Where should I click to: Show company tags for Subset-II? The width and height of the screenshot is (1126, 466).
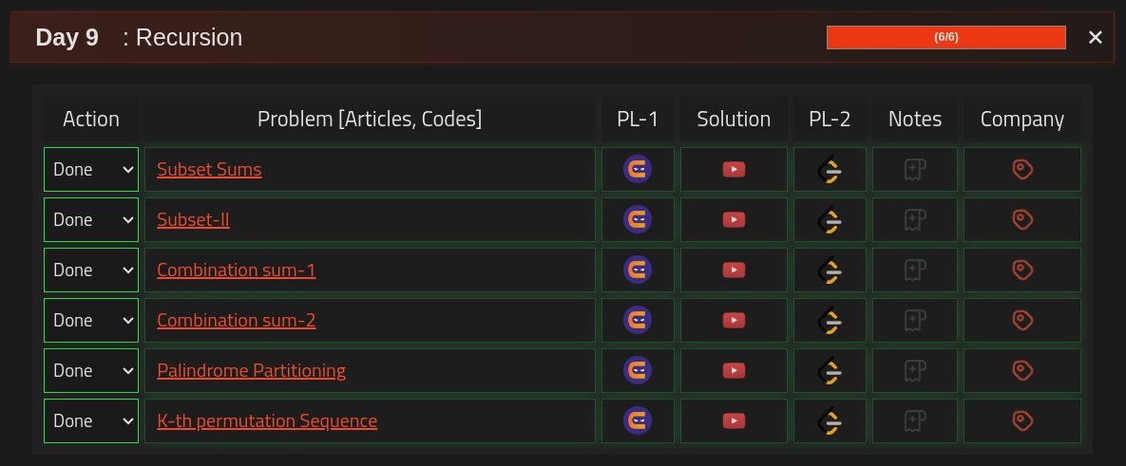1021,219
